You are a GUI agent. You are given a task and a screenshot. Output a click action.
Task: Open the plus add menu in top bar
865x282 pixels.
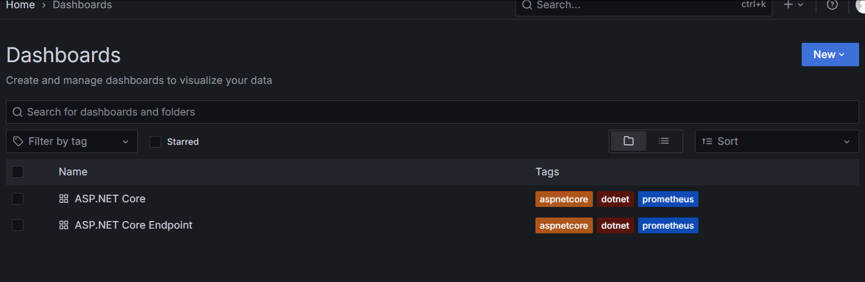(793, 5)
